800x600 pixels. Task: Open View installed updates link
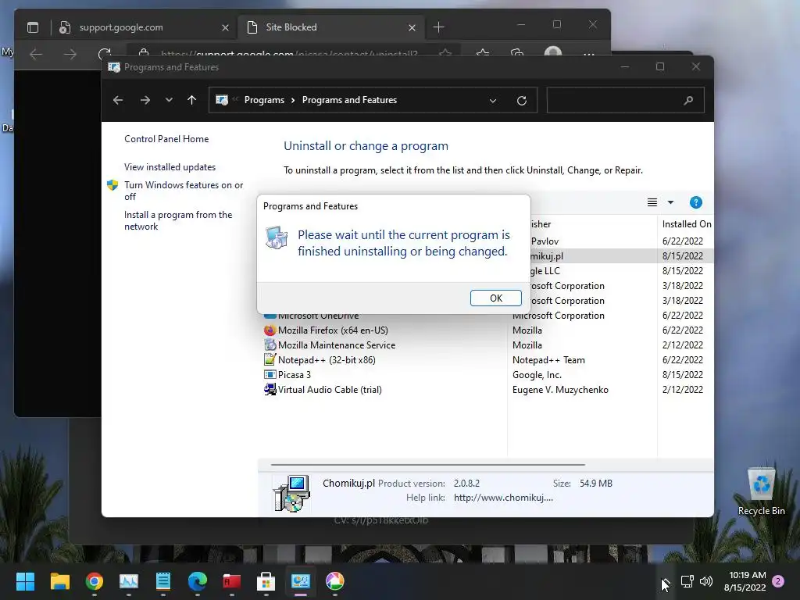170,167
